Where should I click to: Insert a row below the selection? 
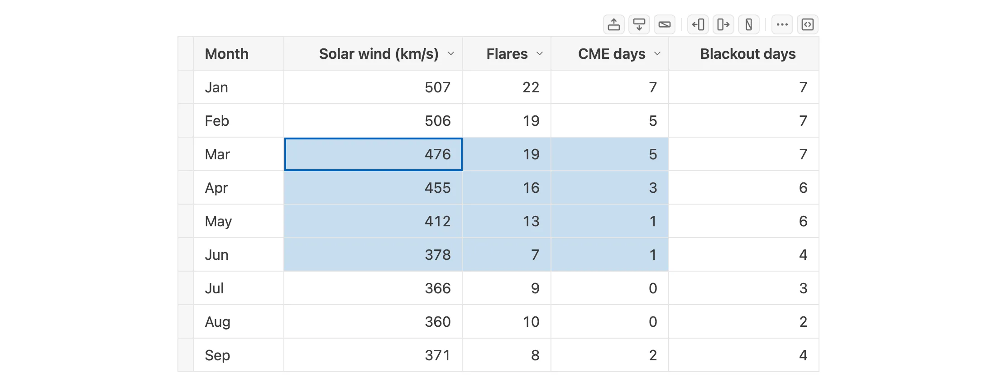639,24
